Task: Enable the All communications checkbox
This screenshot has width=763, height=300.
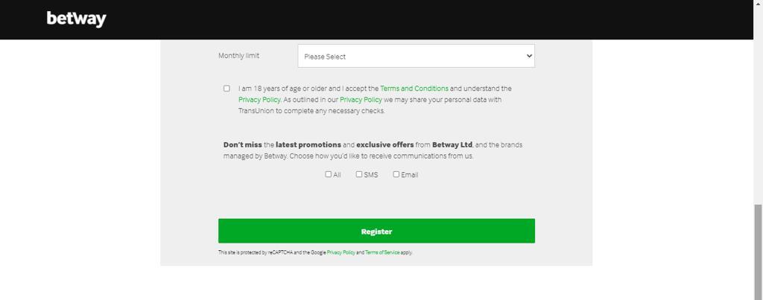Action: tap(328, 174)
